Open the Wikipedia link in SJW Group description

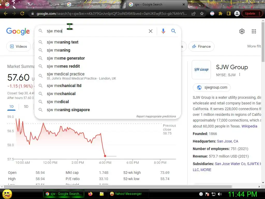point(249,126)
